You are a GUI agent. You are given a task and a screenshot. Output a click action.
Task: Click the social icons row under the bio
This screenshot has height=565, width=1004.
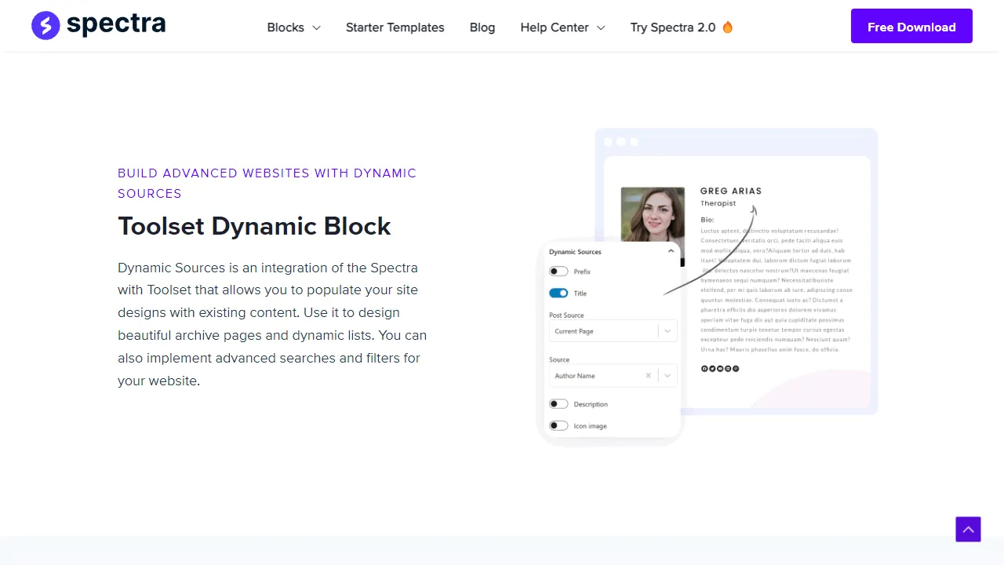pyautogui.click(x=720, y=369)
